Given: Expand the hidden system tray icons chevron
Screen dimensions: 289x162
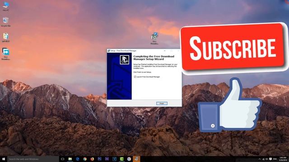Looking at the screenshot, I should tap(260, 159).
